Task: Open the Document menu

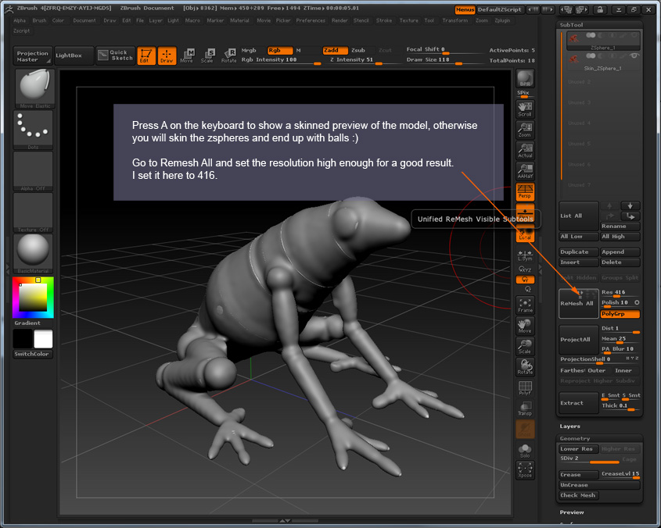Action: click(84, 20)
